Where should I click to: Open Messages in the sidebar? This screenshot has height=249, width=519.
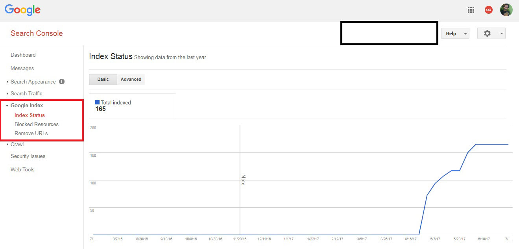[x=22, y=68]
